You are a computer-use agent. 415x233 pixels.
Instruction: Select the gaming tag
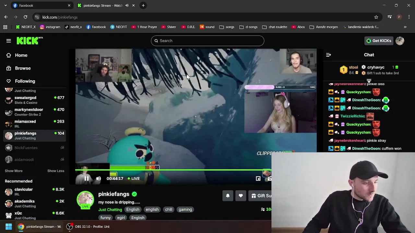coord(185,210)
